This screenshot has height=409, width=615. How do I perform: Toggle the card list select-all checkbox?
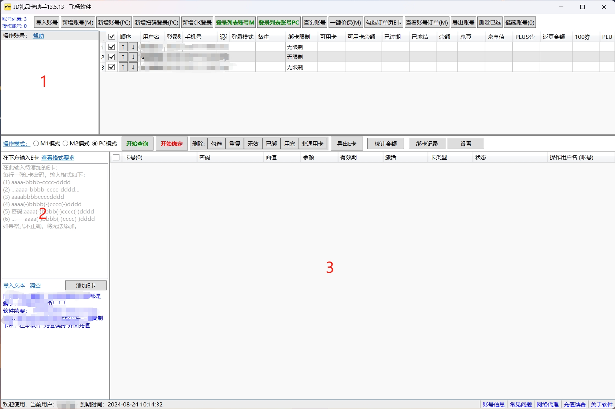click(x=116, y=157)
